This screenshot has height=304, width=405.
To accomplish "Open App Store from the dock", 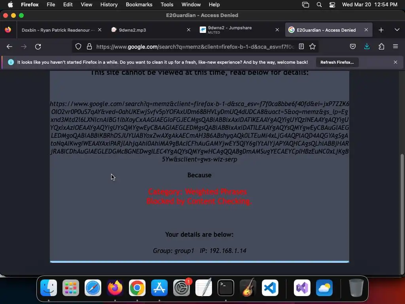I will [159, 288].
